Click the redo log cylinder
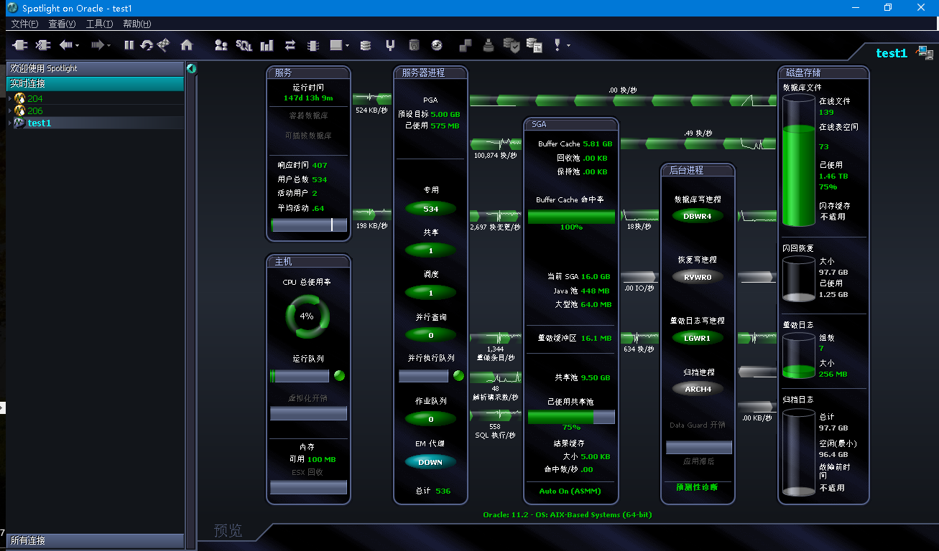 point(798,357)
